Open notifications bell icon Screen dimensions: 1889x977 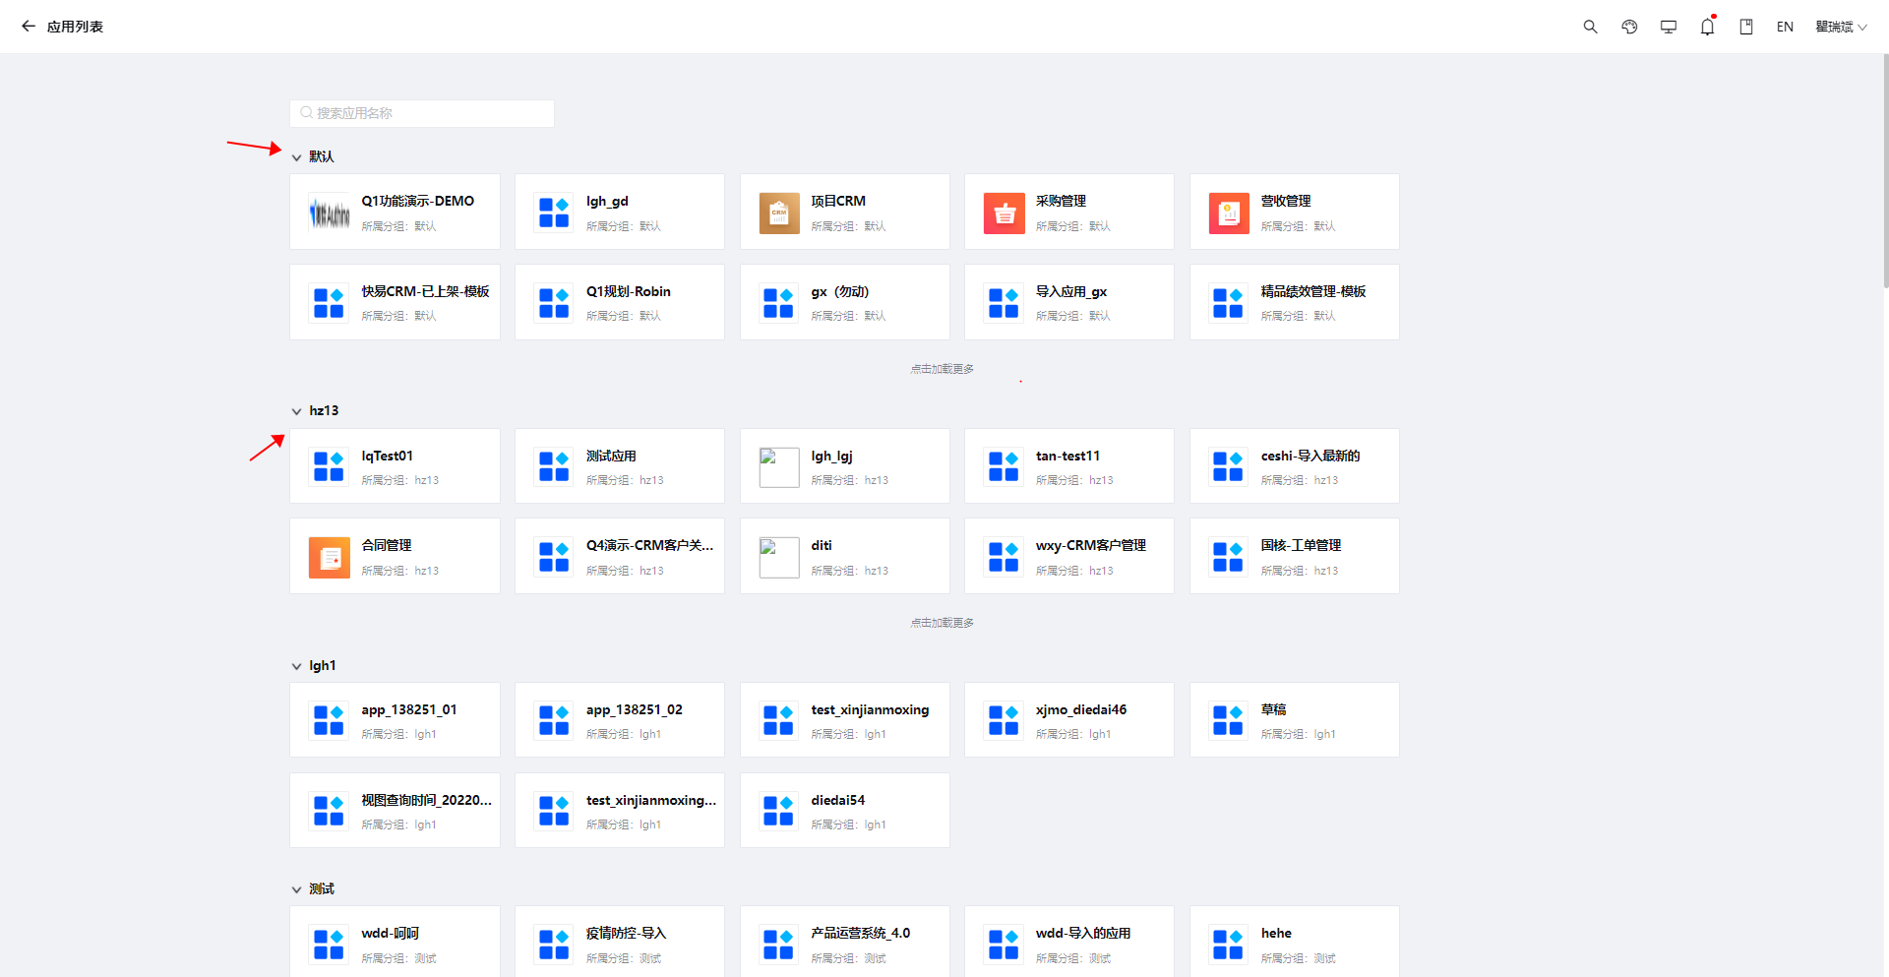[x=1708, y=27]
